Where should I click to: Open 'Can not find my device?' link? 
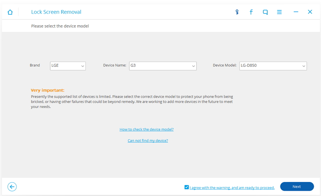[148, 141]
